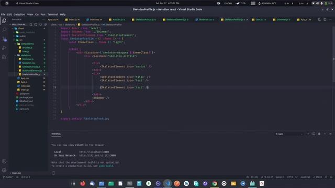The image size is (335, 188).
Task: Open the Explorer view in activity bar
Action: pos(4,21)
